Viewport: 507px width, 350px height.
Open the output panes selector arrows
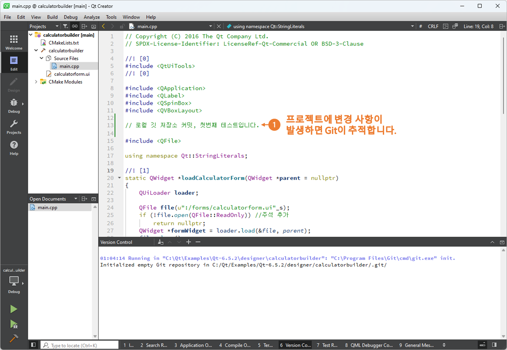point(444,345)
